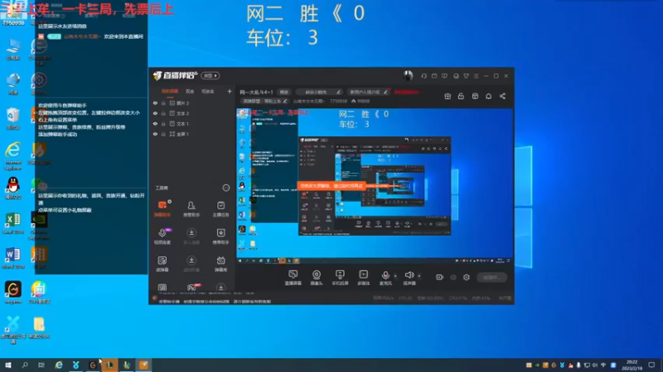
Task: Select the 全屏 1 source row
Action: [x=192, y=134]
